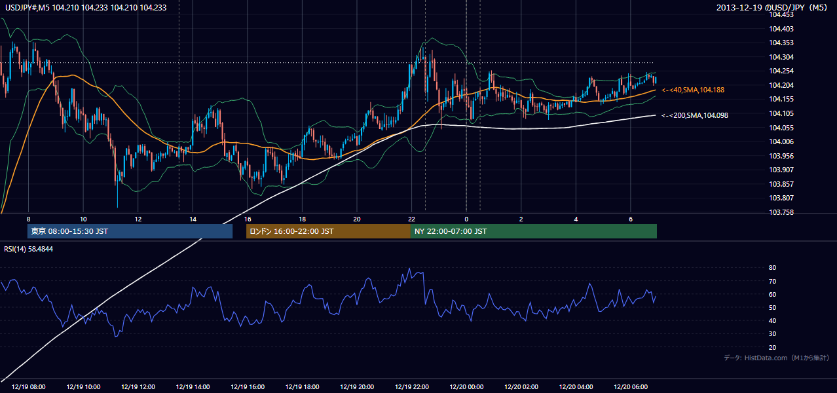Click the RSI 40 level label
The image size is (837, 393).
(x=772, y=320)
